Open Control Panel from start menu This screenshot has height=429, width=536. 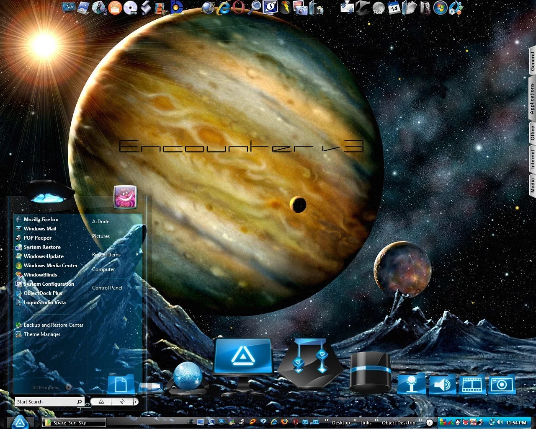click(107, 288)
